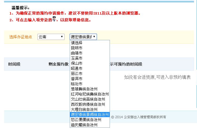The width and height of the screenshot is (197, 129).
Task: Choose 文山壮族苗族自治州 option
Action: coord(90,99)
